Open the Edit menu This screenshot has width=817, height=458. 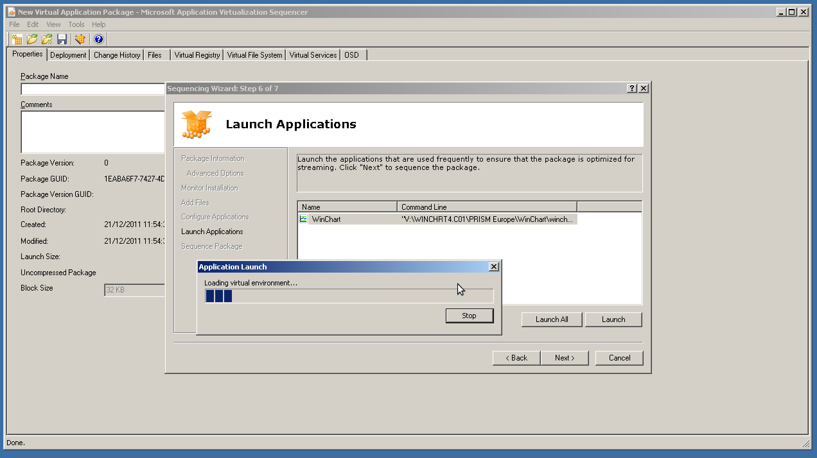point(33,24)
